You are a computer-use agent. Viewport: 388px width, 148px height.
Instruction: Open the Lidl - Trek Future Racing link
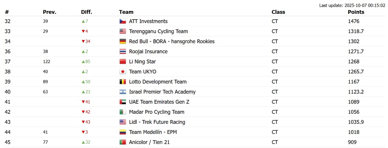(157, 122)
